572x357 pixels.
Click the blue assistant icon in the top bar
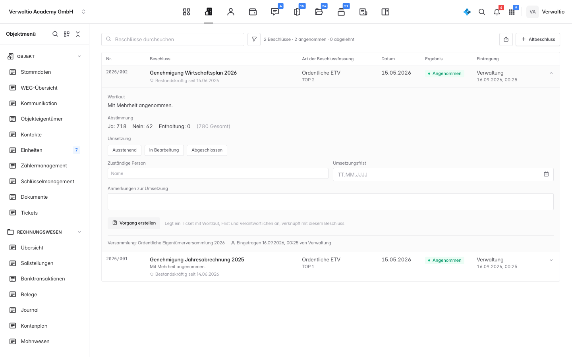pyautogui.click(x=467, y=12)
